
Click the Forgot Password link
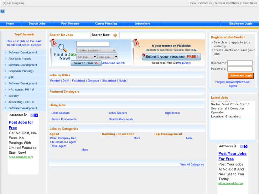pyautogui.click(x=226, y=82)
